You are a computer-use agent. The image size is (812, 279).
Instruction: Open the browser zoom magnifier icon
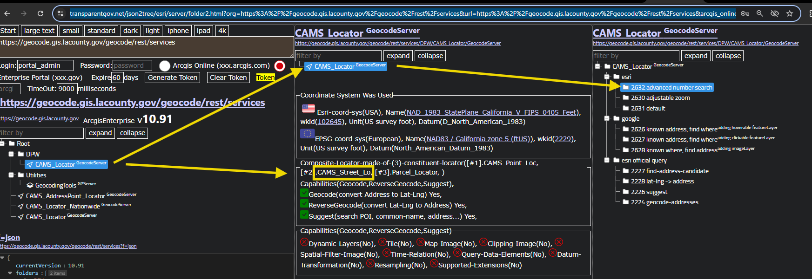[760, 13]
